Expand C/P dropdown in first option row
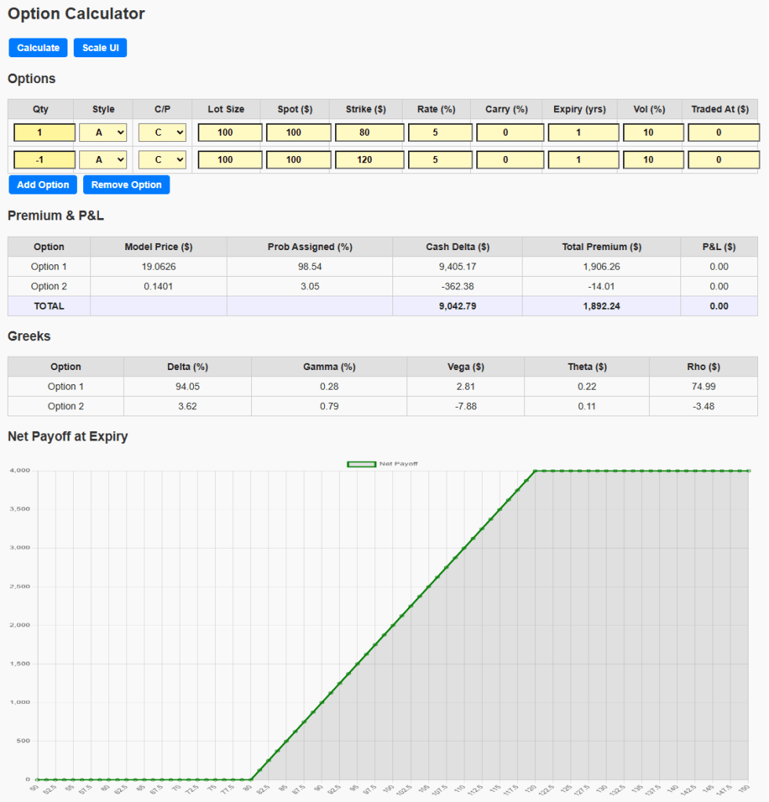Viewport: 769px width, 802px height. coord(162,132)
